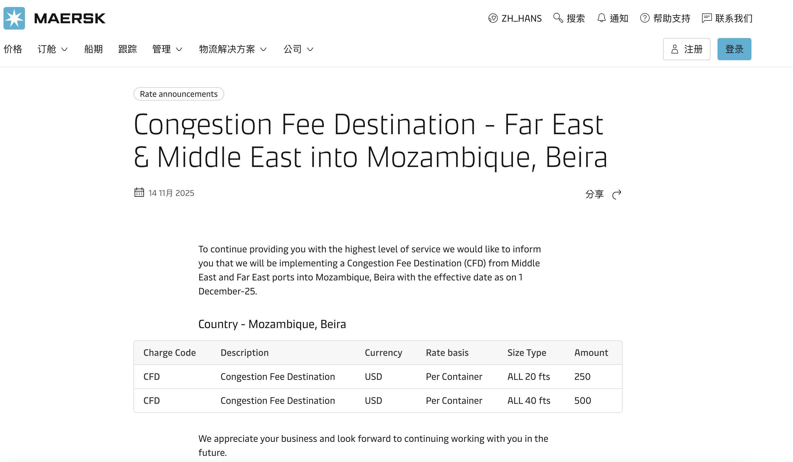793x462 pixels.
Task: Click the ZH_HANS language globe icon
Action: point(493,18)
